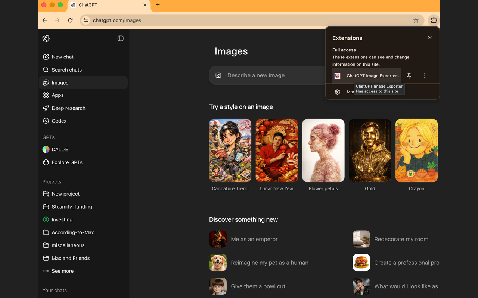Click the manage extensions gear icon
The width and height of the screenshot is (478, 298).
[337, 92]
